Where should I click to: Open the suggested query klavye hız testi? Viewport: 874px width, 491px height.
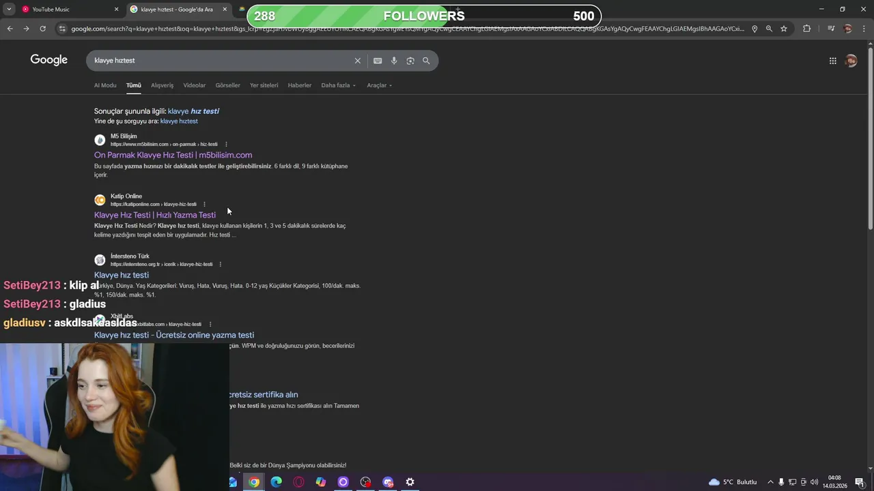click(193, 111)
